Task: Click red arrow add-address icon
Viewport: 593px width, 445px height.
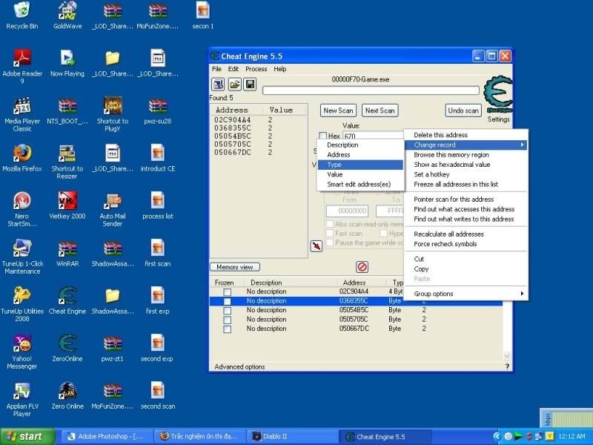Action: tap(317, 246)
